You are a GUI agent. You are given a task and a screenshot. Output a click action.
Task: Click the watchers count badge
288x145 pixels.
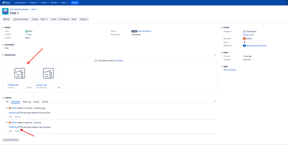[244, 46]
